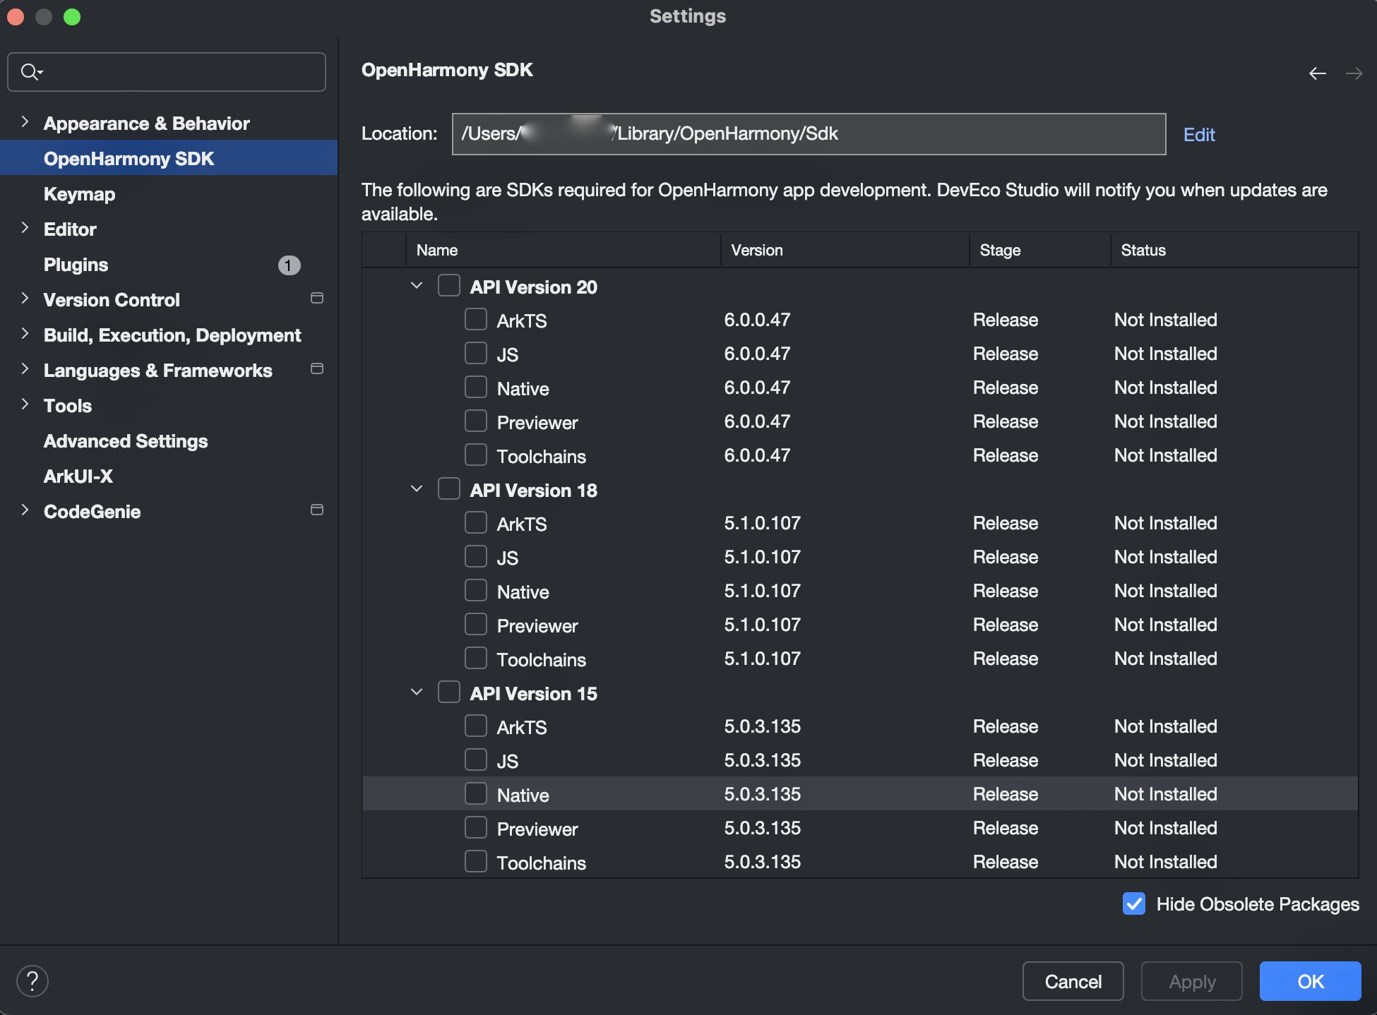
Task: Click project-level icon beside Version Control
Action: coord(317,299)
